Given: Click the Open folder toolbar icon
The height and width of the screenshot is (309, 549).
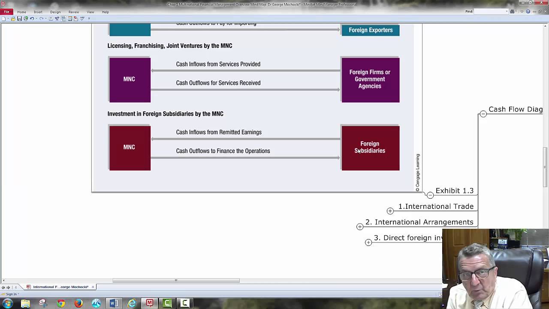Looking at the screenshot, I should click(x=13, y=18).
